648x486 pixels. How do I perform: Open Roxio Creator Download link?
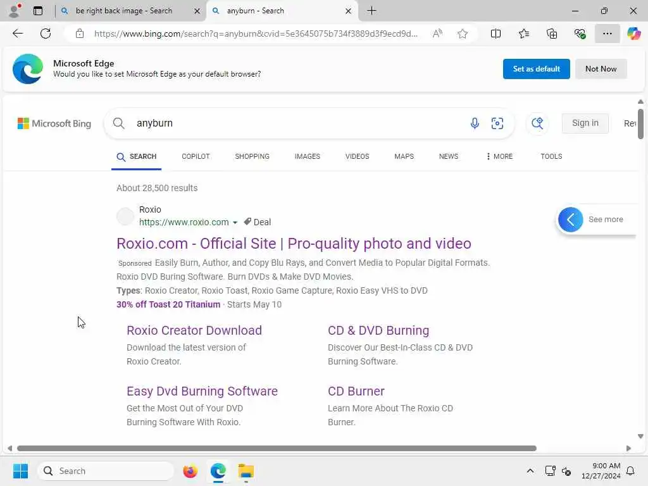[x=194, y=330]
